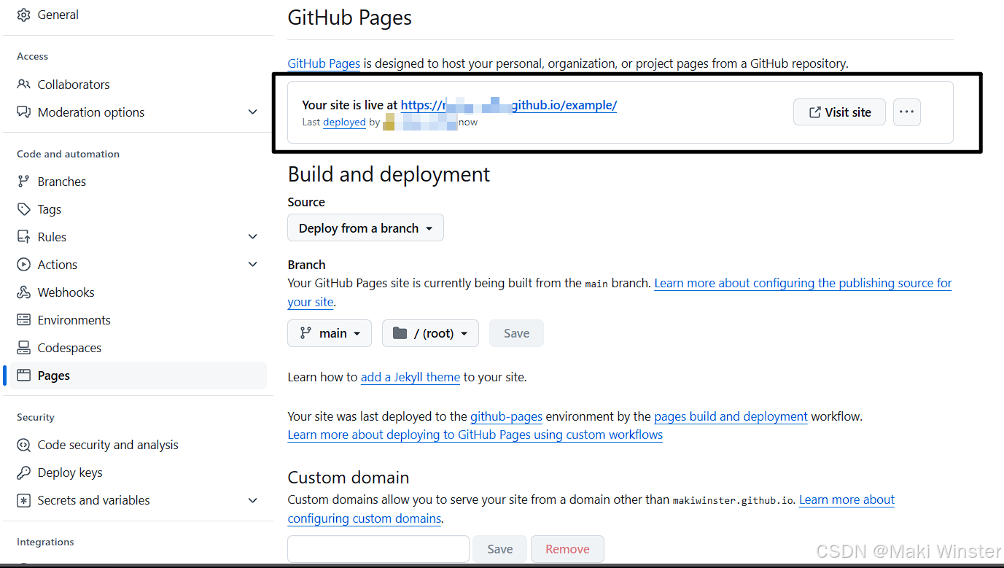Open the main branch dropdown
The image size is (1004, 568).
[x=330, y=333]
